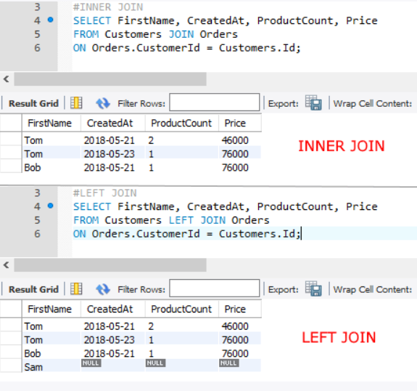Image resolution: width=417 pixels, height=391 pixels.
Task: Toggle breakpoint dot on upper line 4
Action: click(50, 20)
